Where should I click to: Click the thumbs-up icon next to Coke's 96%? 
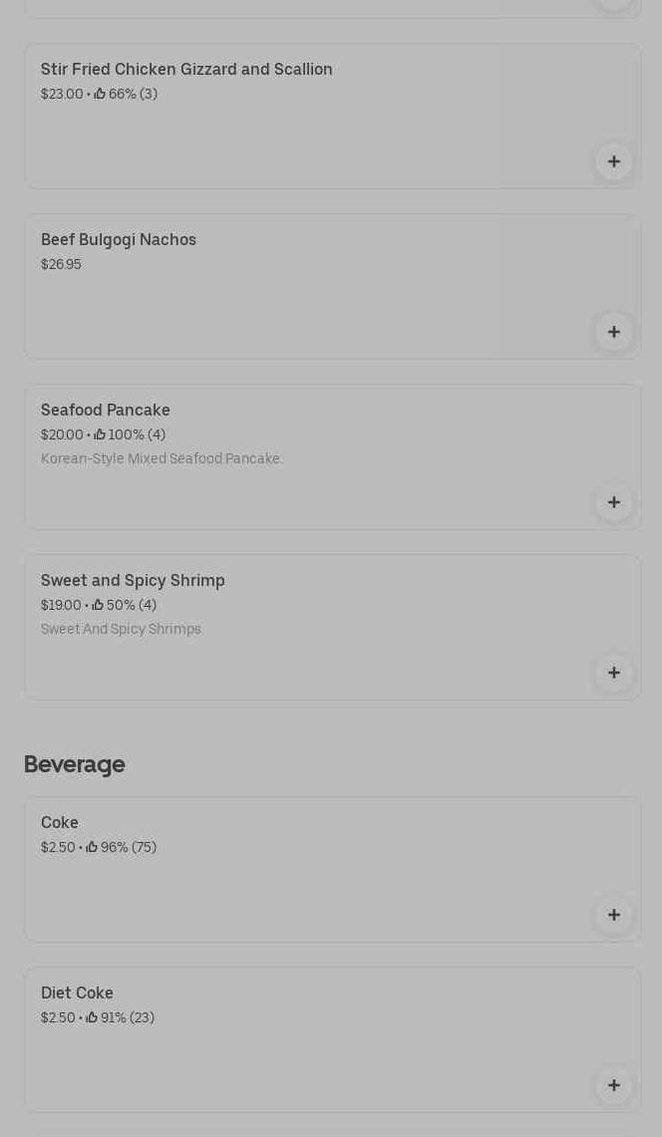coord(92,847)
